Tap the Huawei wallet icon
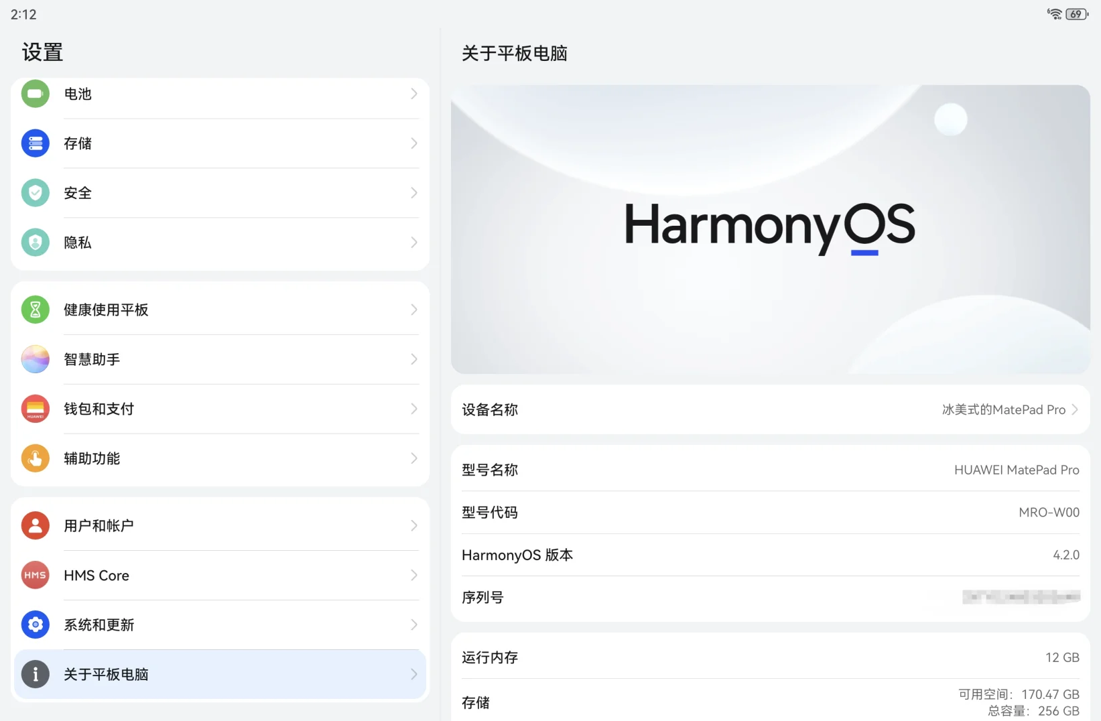 tap(36, 409)
